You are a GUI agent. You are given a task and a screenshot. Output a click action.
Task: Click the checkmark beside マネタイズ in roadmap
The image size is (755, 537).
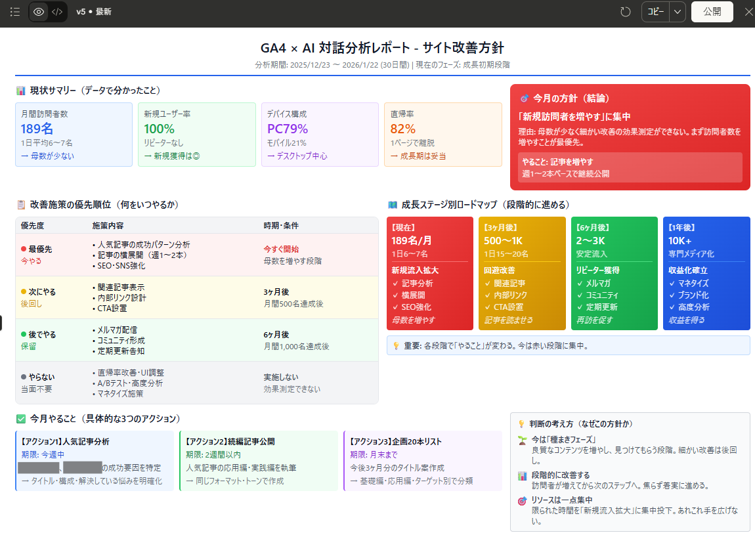[672, 284]
